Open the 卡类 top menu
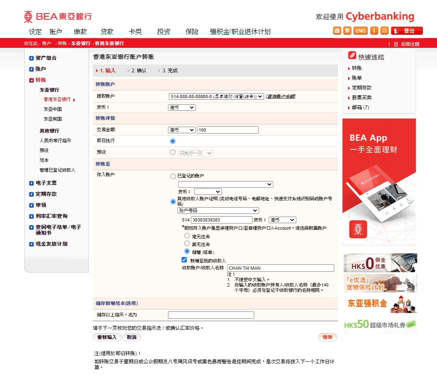The image size is (437, 376). (135, 32)
